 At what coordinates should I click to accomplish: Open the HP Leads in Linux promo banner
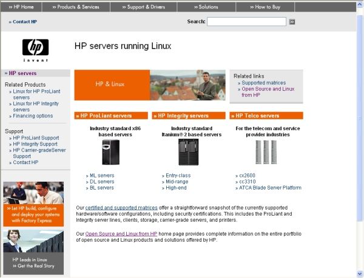pyautogui.click(x=33, y=253)
